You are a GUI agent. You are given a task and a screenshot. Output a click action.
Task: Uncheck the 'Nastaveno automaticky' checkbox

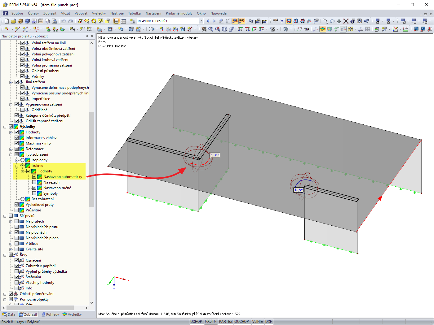tap(34, 177)
